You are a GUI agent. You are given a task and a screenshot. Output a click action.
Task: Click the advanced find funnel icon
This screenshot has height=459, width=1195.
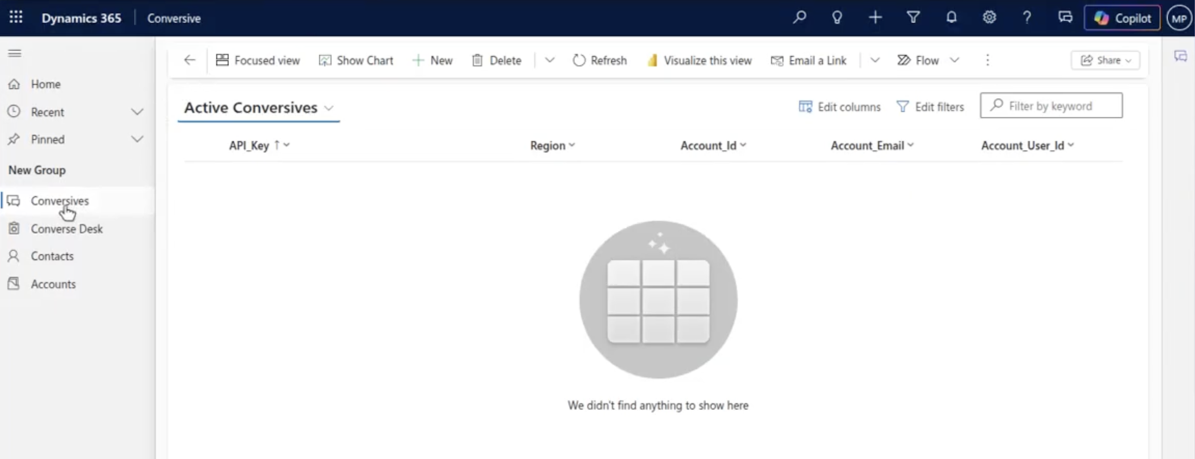(x=913, y=18)
